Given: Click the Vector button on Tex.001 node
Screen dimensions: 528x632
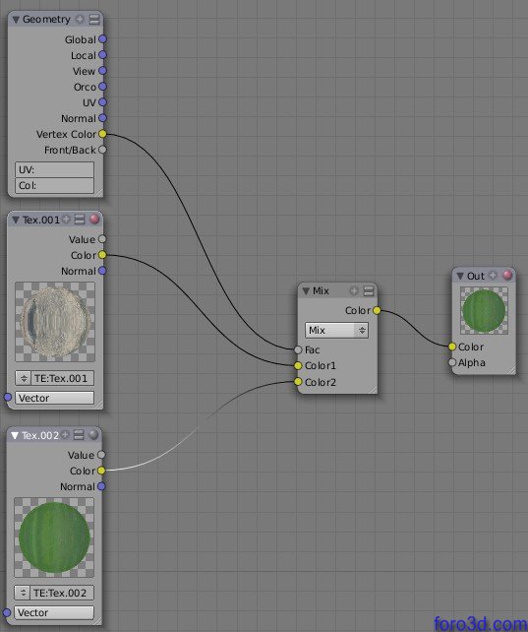Looking at the screenshot, I should click(x=54, y=398).
